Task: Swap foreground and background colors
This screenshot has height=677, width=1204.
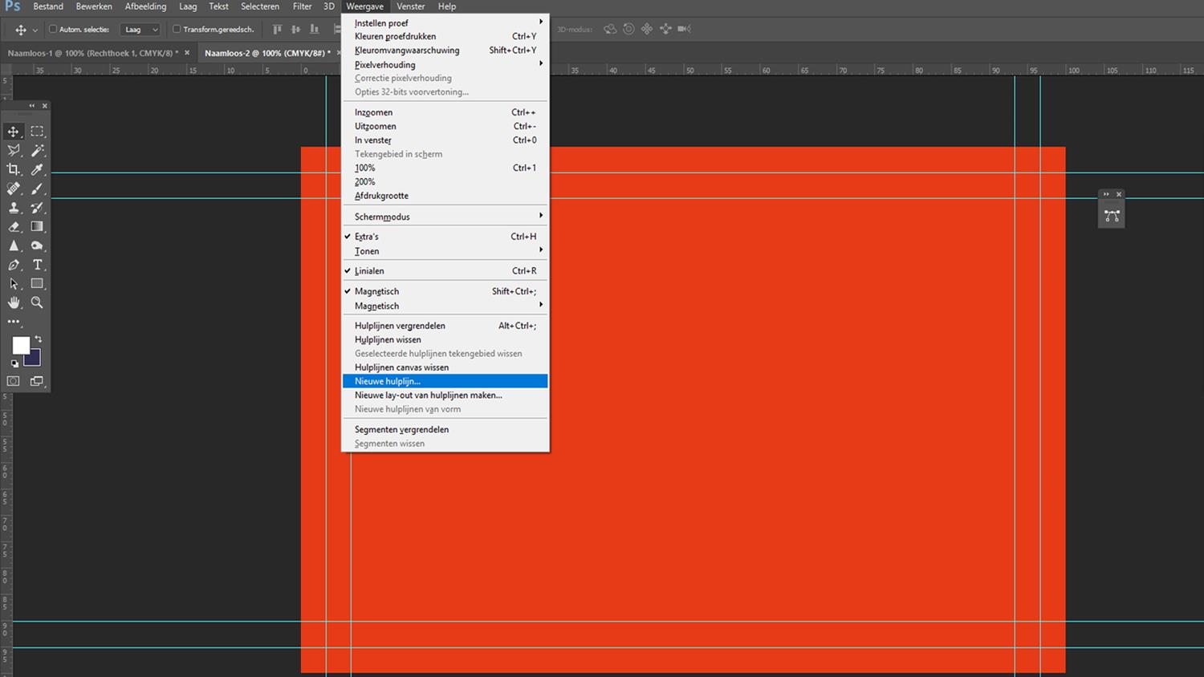Action: point(38,339)
